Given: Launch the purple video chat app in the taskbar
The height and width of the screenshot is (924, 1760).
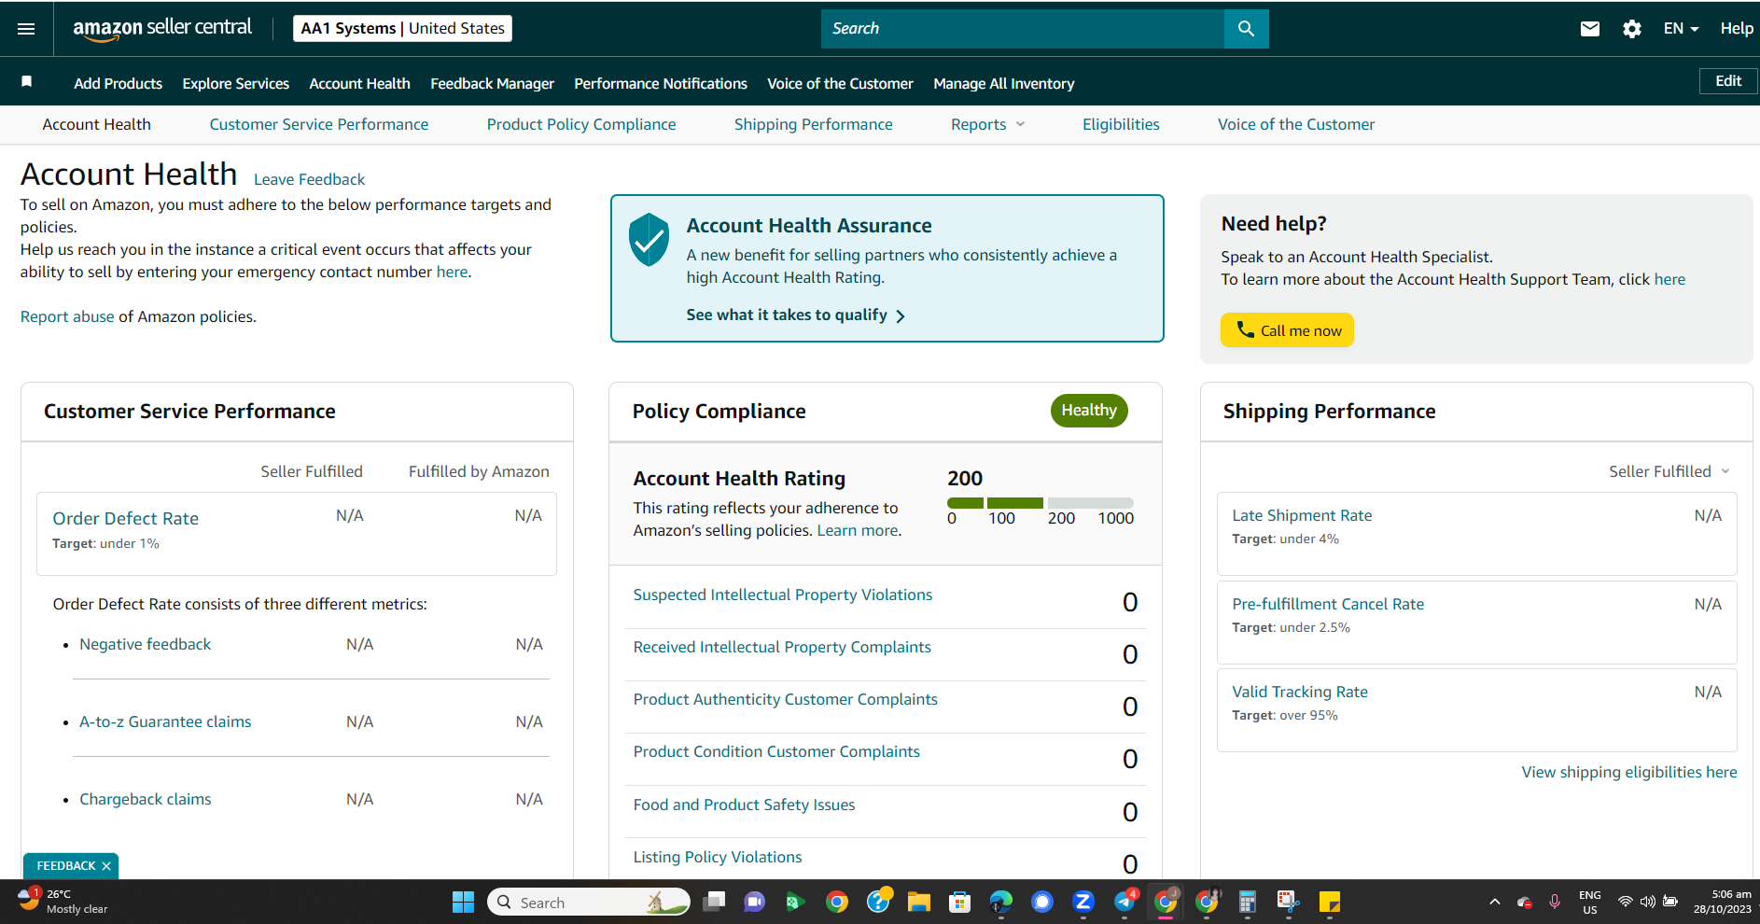Looking at the screenshot, I should pyautogui.click(x=754, y=902).
